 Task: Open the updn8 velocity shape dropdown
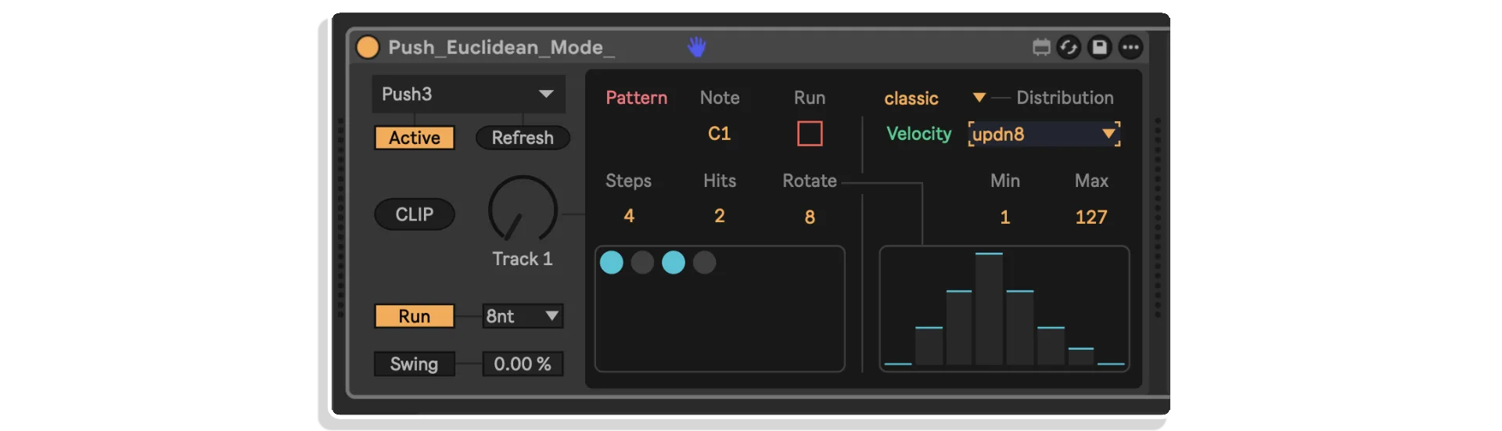tap(1044, 134)
